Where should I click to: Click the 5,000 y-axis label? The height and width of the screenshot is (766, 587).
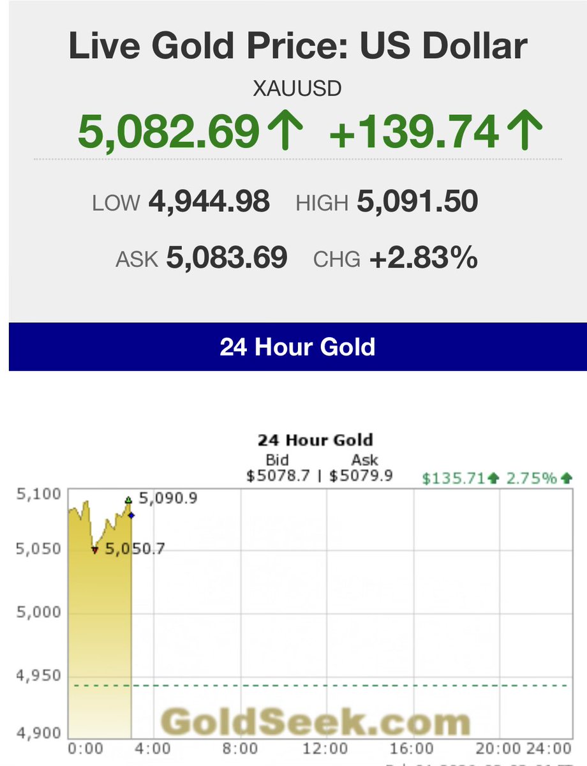pyautogui.click(x=38, y=613)
